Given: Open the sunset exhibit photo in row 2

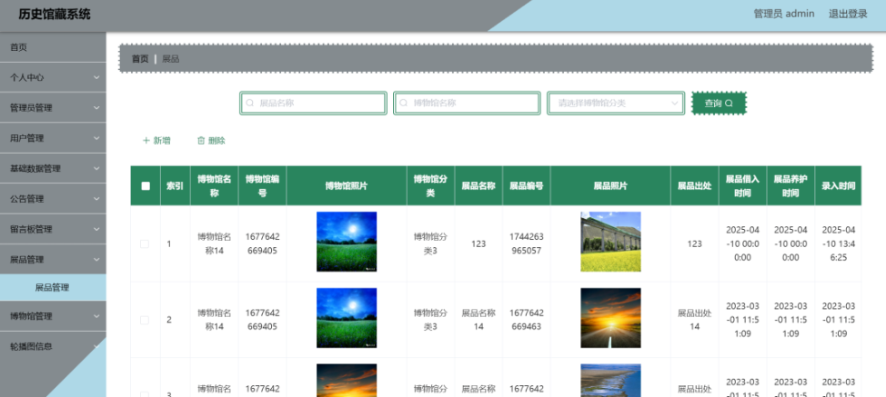Looking at the screenshot, I should pos(610,318).
